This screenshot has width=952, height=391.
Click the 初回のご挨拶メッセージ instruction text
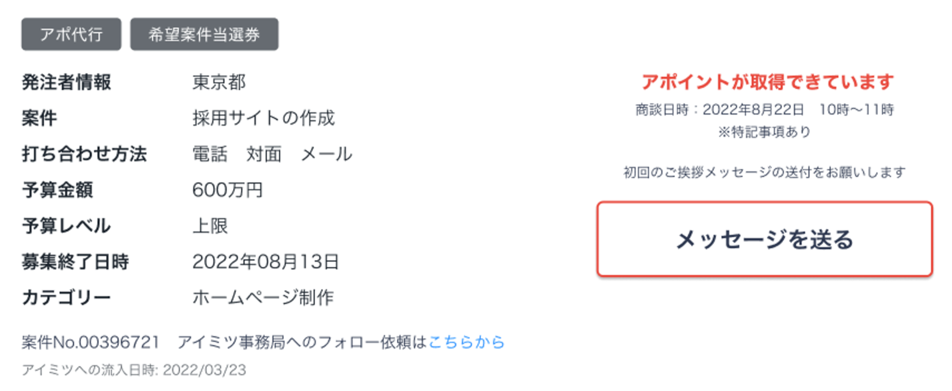764,172
